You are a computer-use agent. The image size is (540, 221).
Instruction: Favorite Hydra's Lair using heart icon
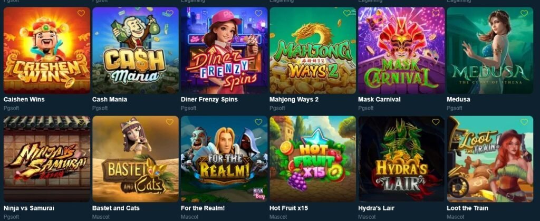(436, 122)
